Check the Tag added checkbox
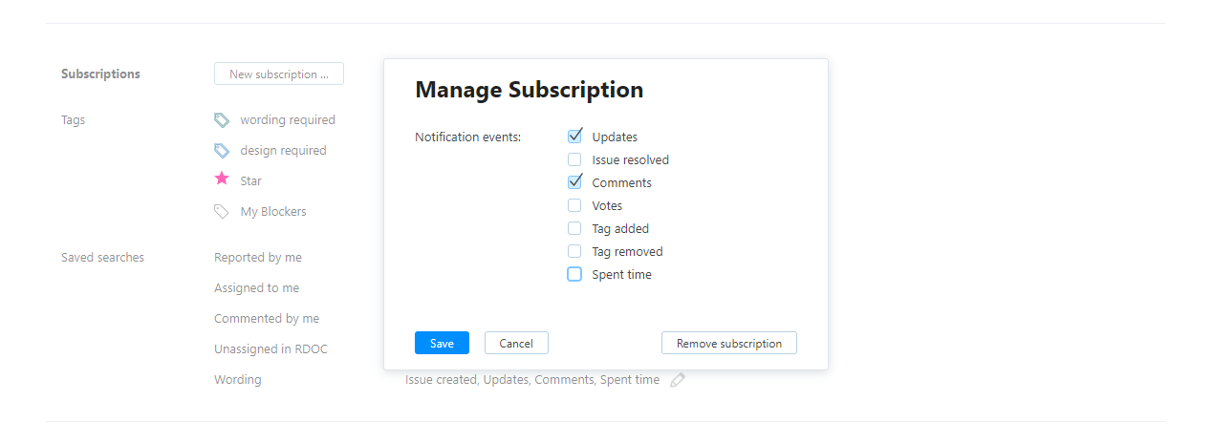This screenshot has height=443, width=1212. click(x=574, y=228)
